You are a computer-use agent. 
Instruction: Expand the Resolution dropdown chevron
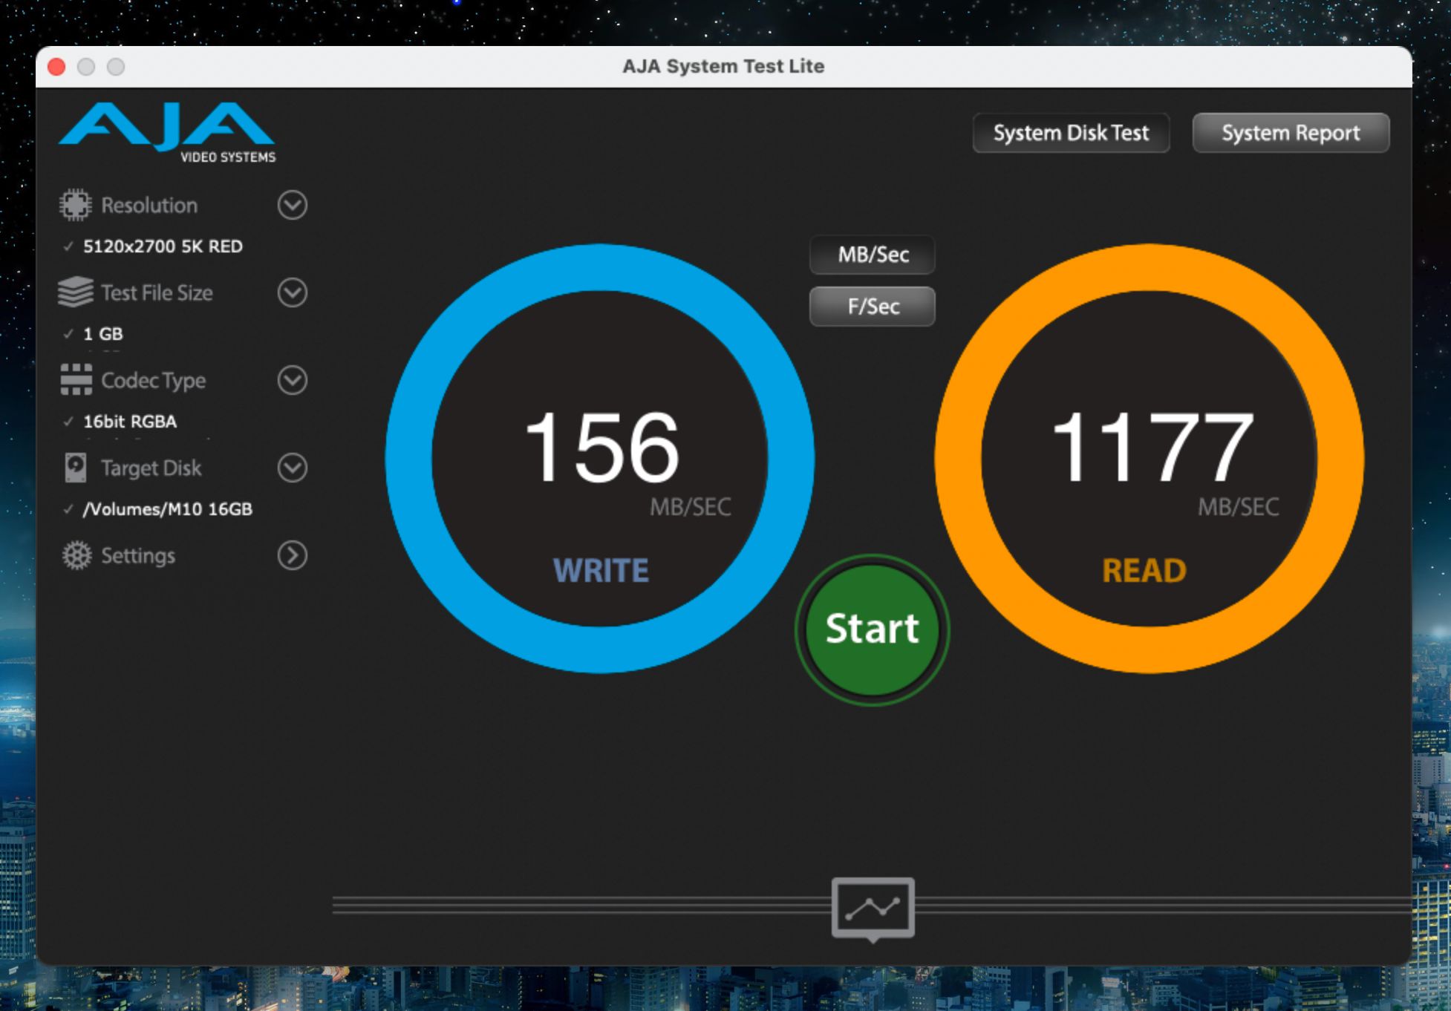click(292, 205)
